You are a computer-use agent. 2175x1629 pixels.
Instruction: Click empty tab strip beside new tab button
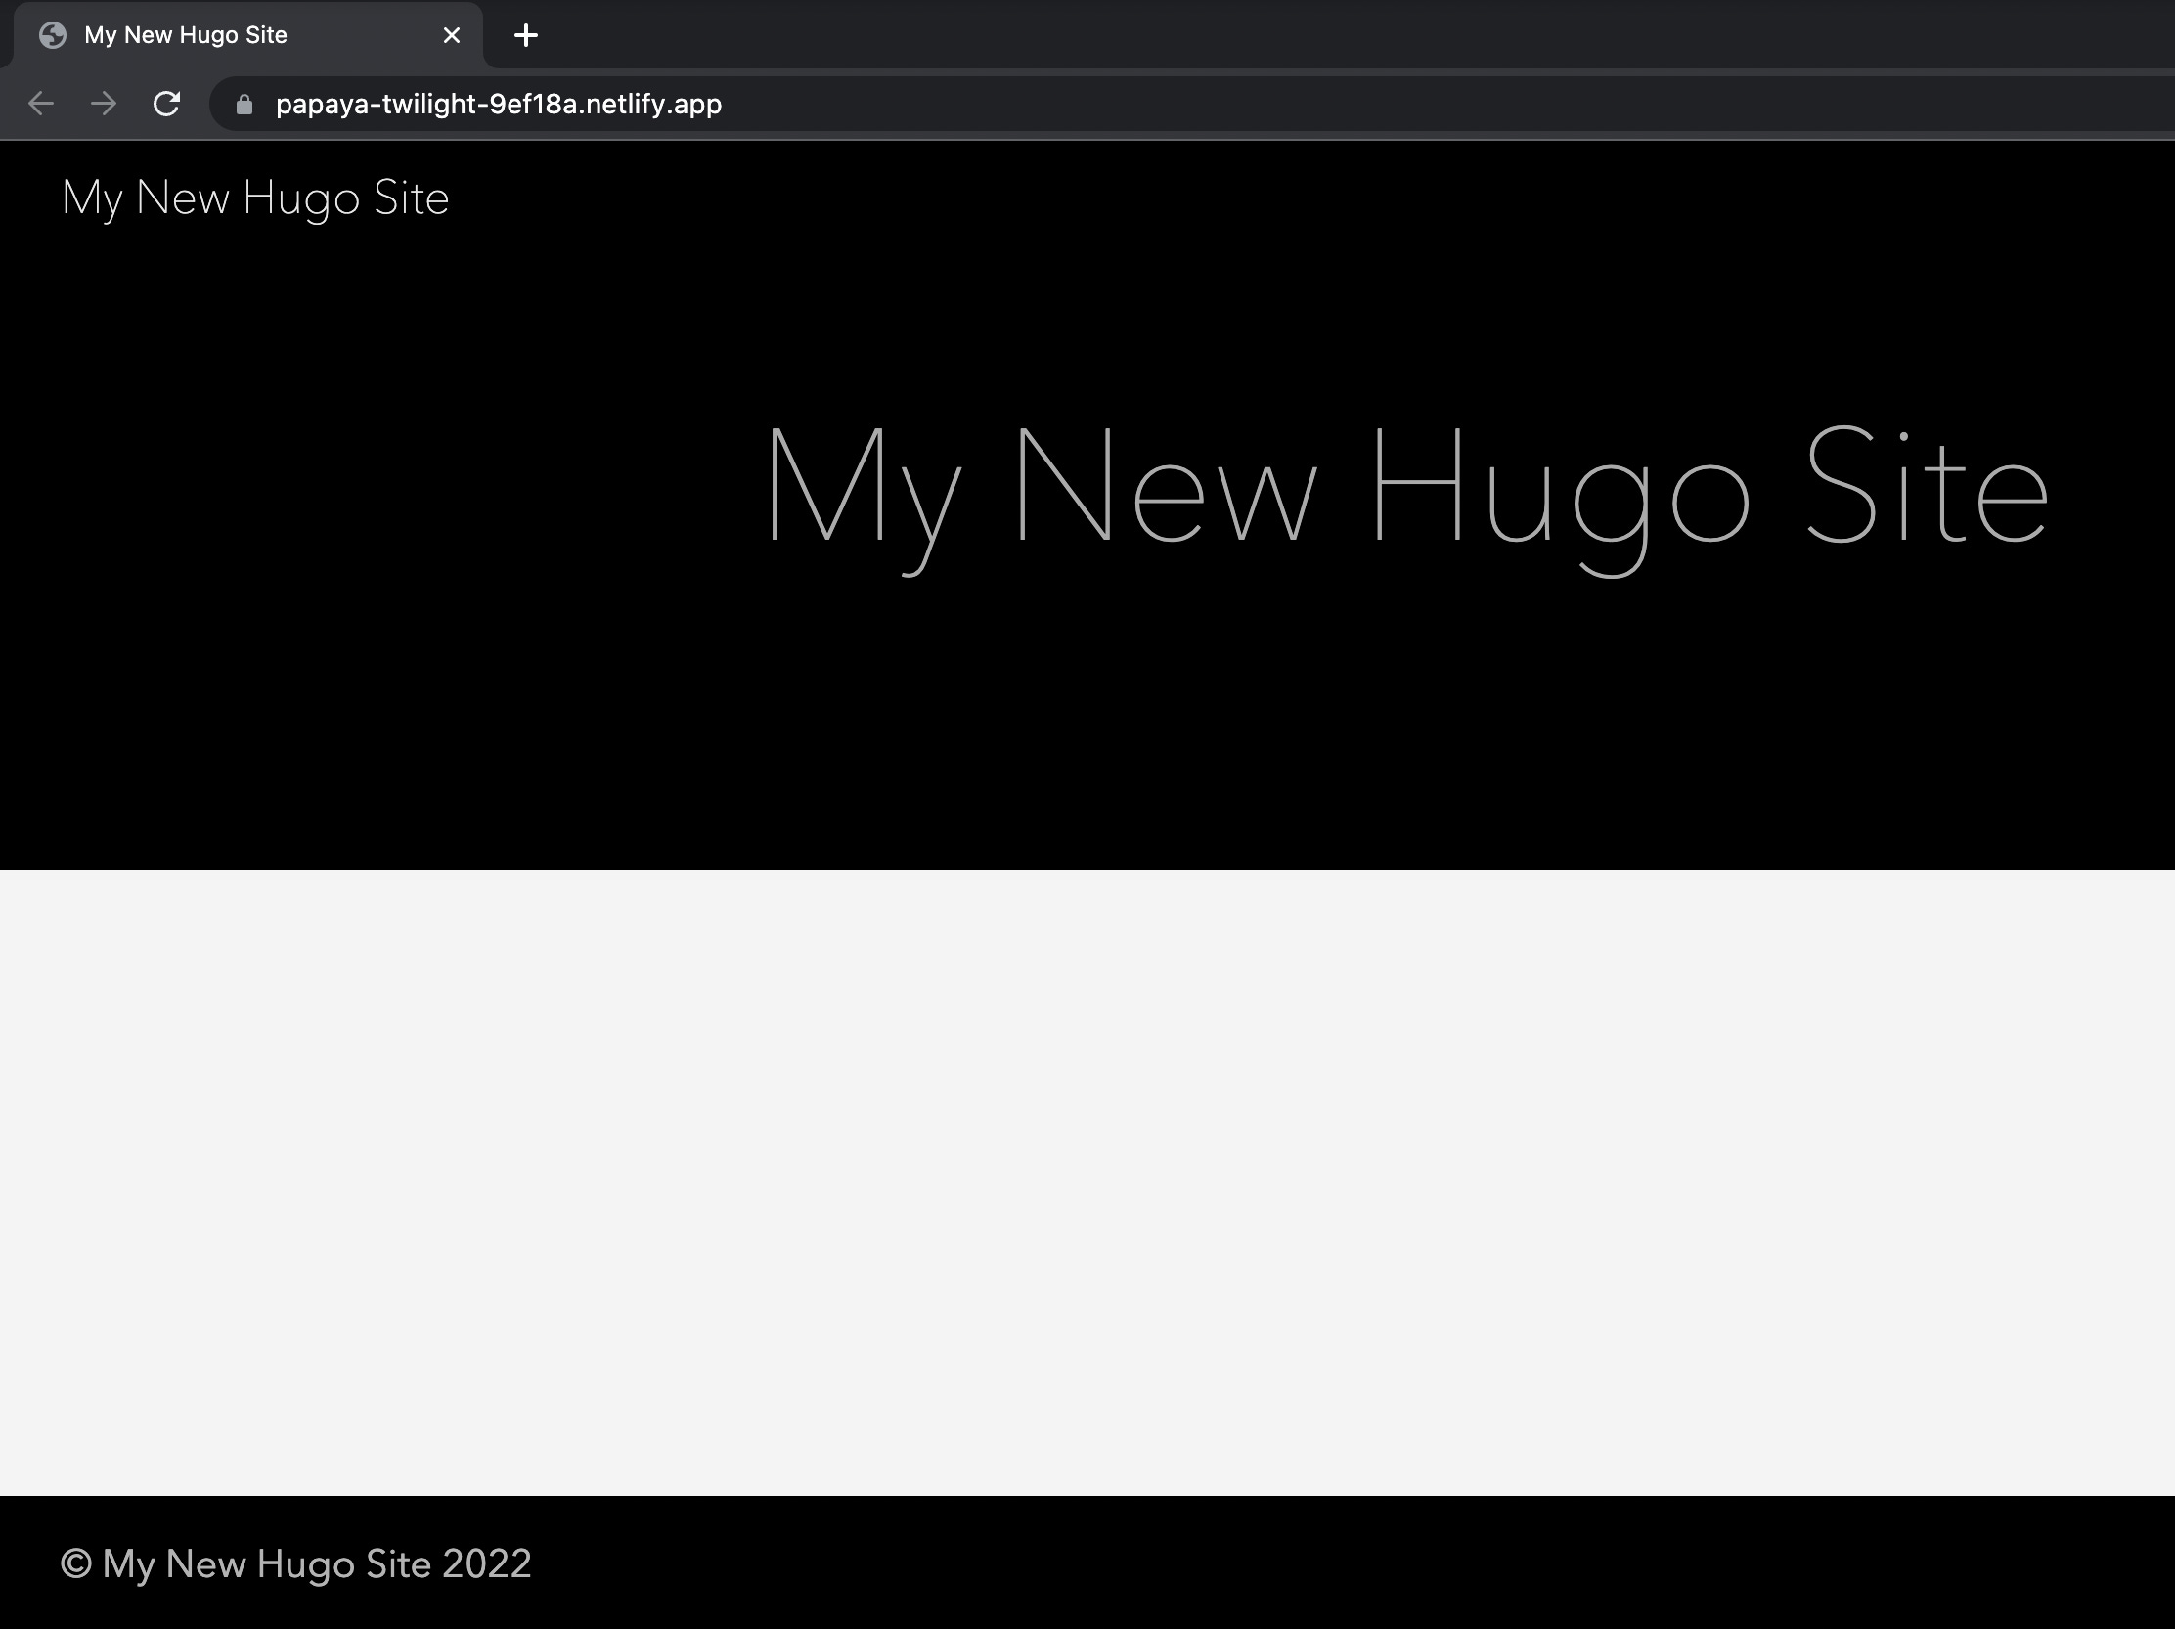point(1278,35)
